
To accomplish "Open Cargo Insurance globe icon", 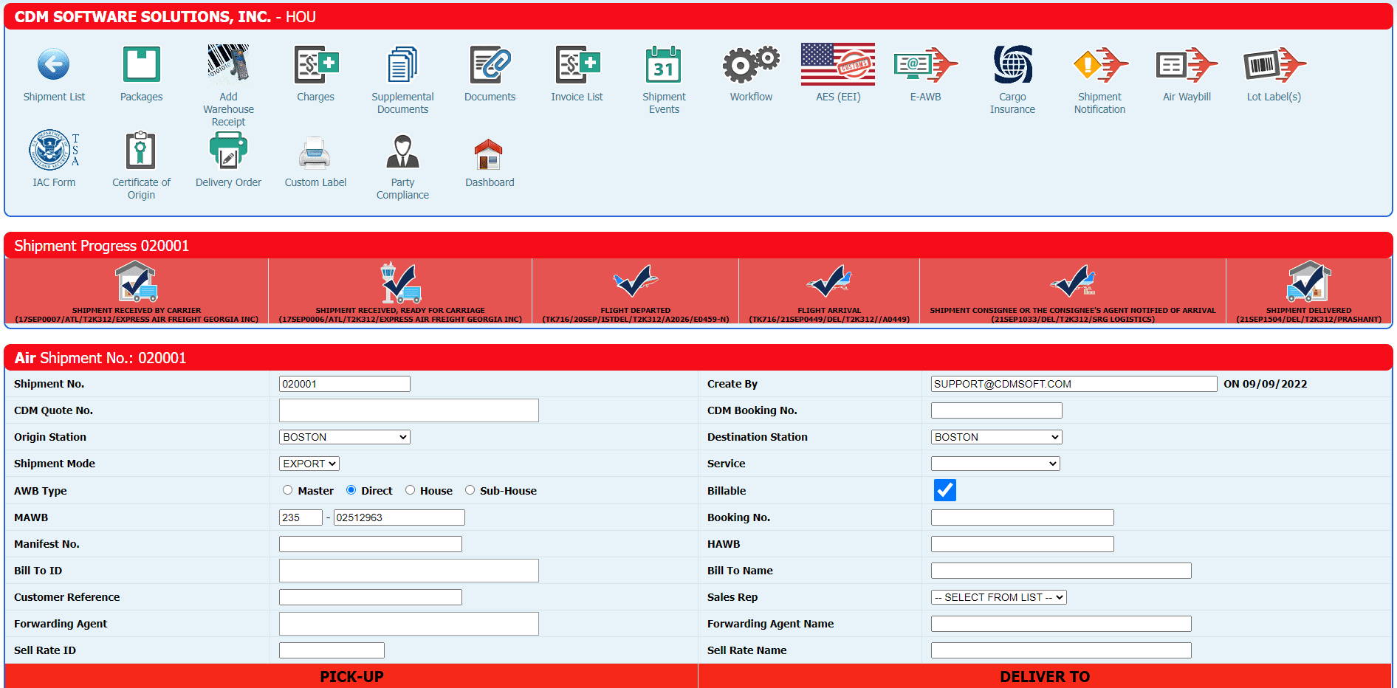I will click(x=1012, y=65).
